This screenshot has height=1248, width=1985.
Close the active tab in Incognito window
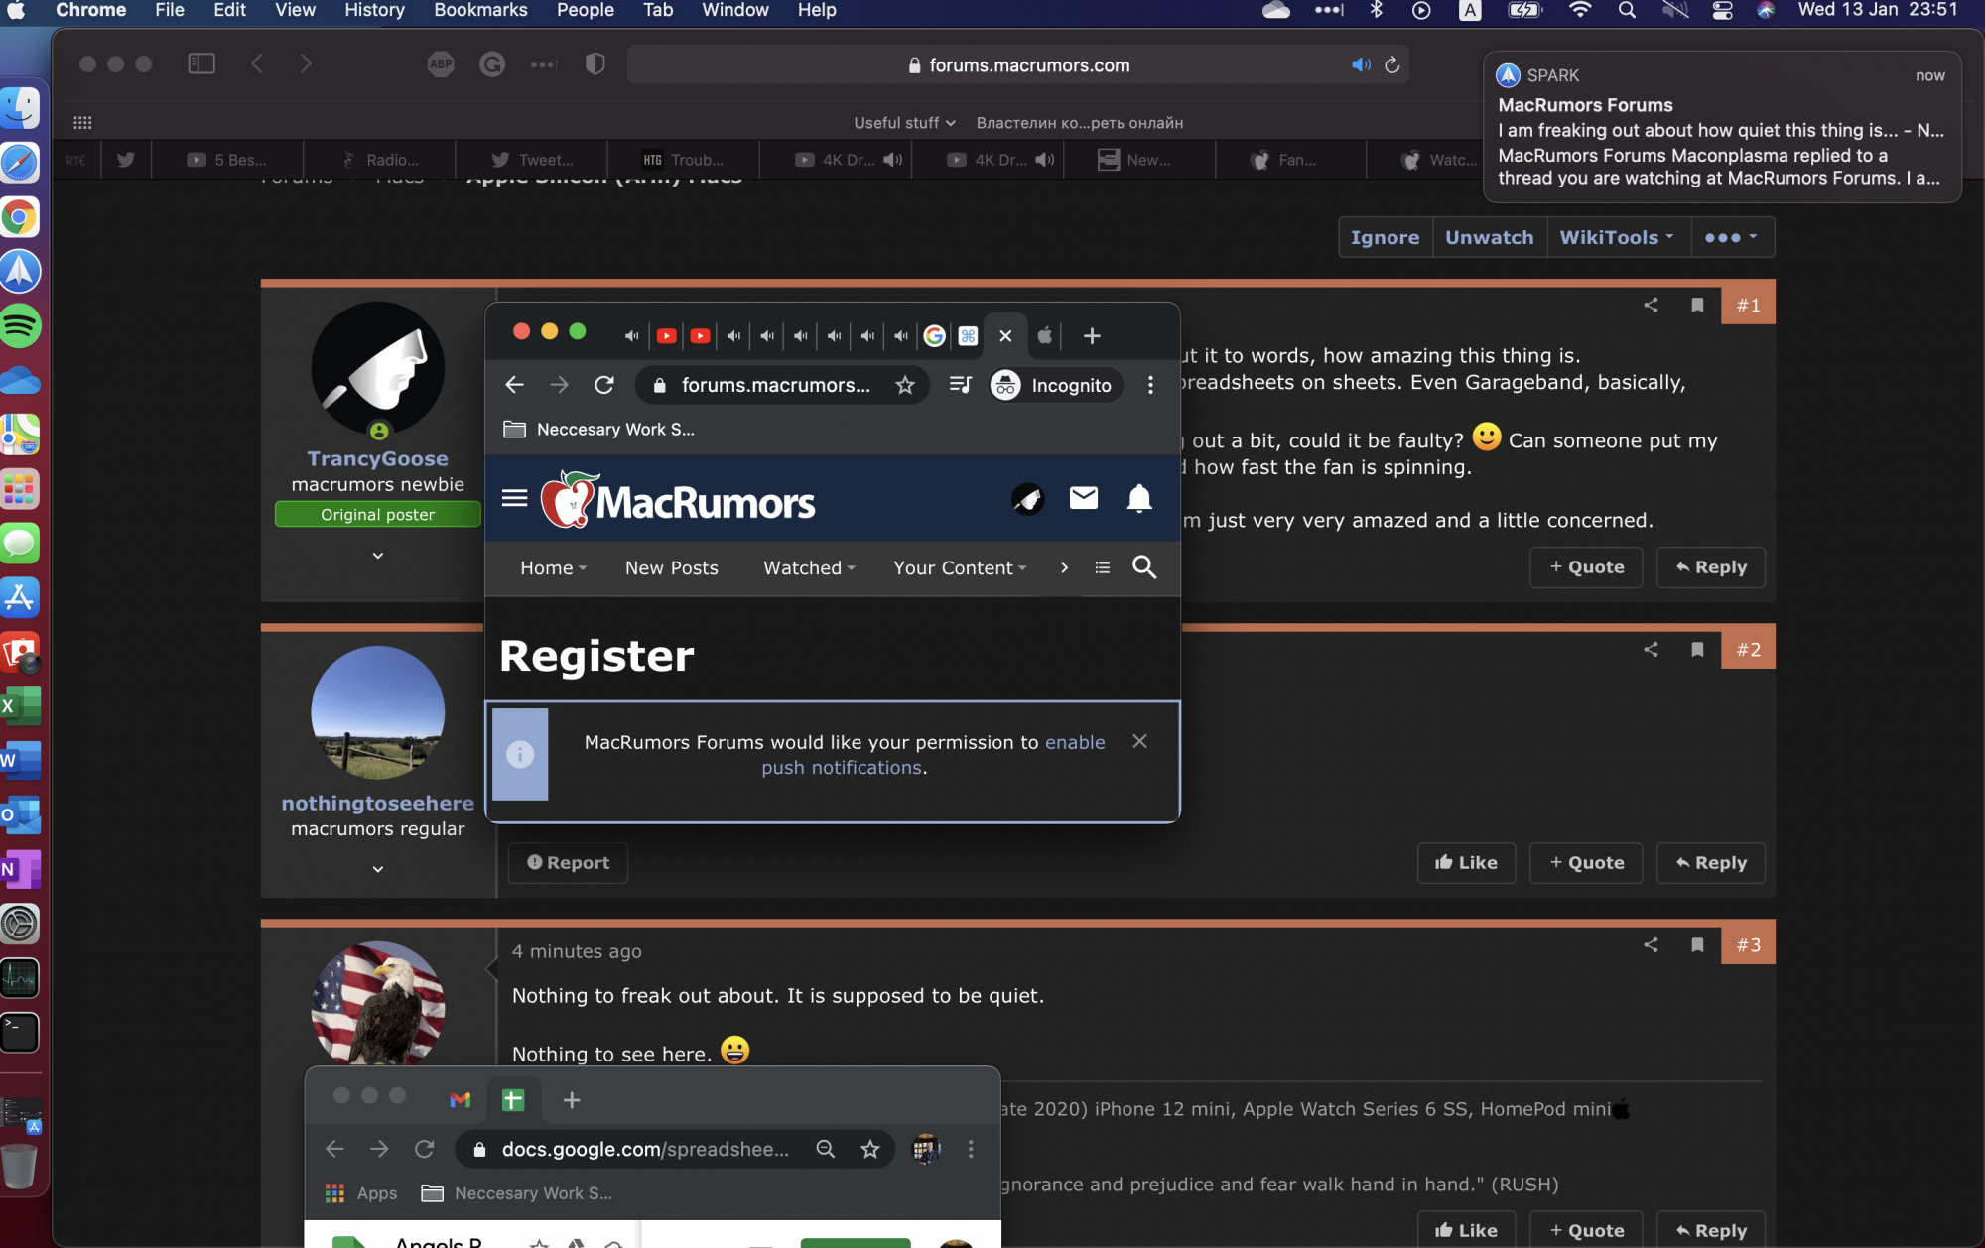pyautogui.click(x=1005, y=336)
